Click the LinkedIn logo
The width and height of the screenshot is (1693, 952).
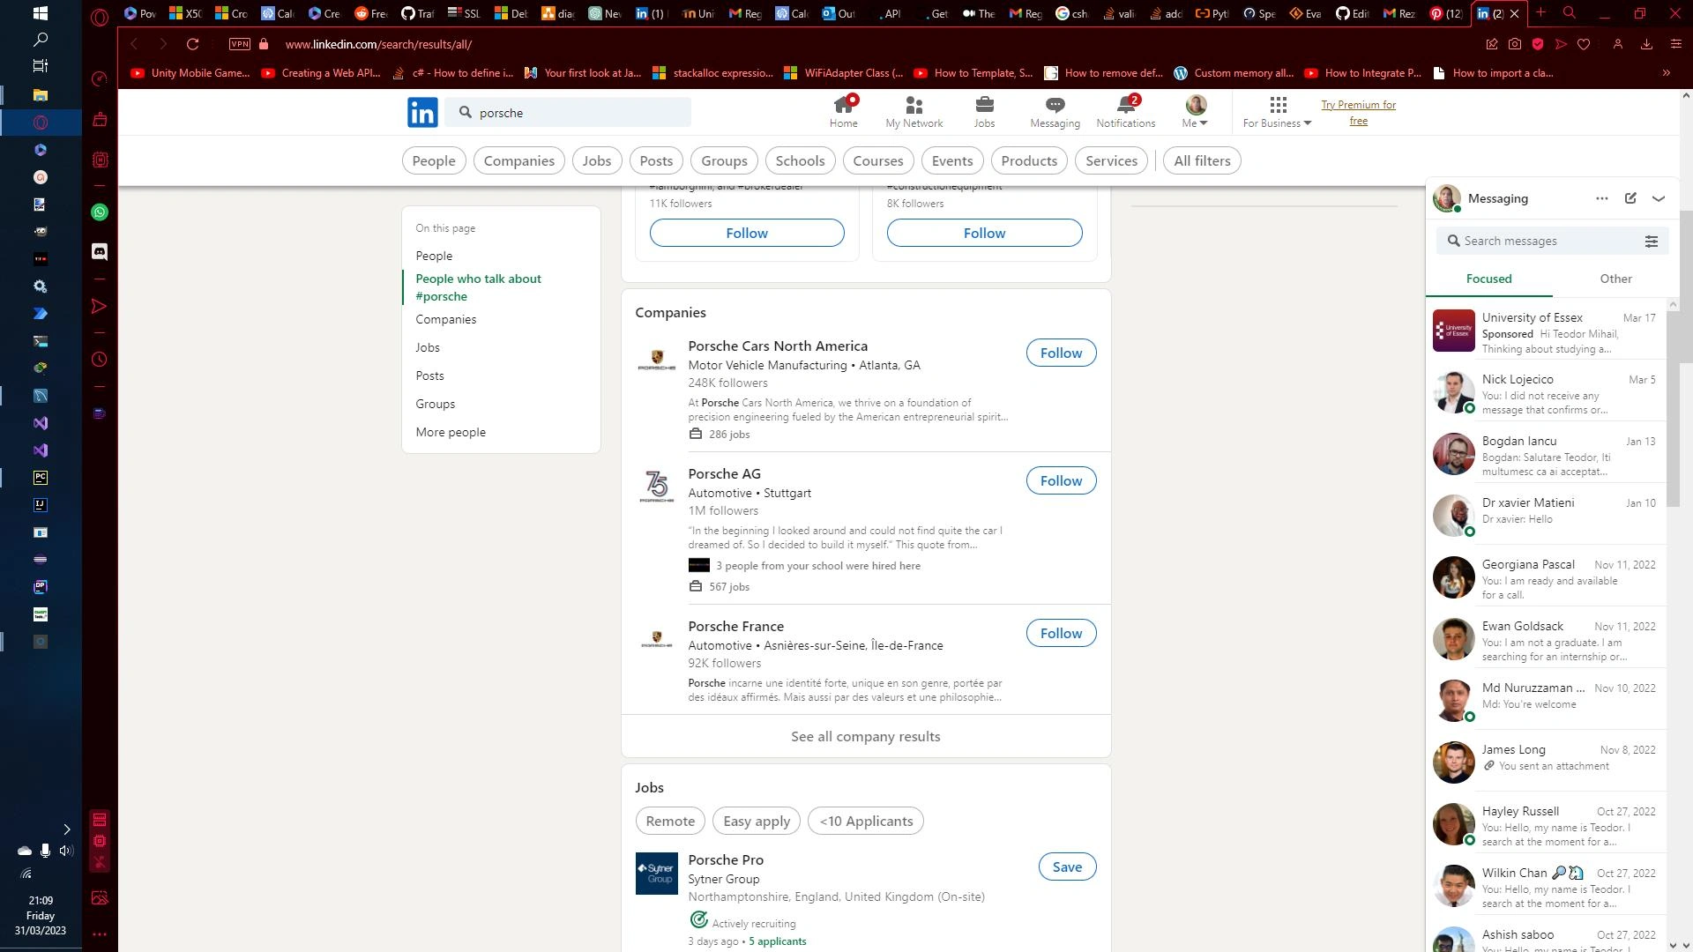pos(422,113)
